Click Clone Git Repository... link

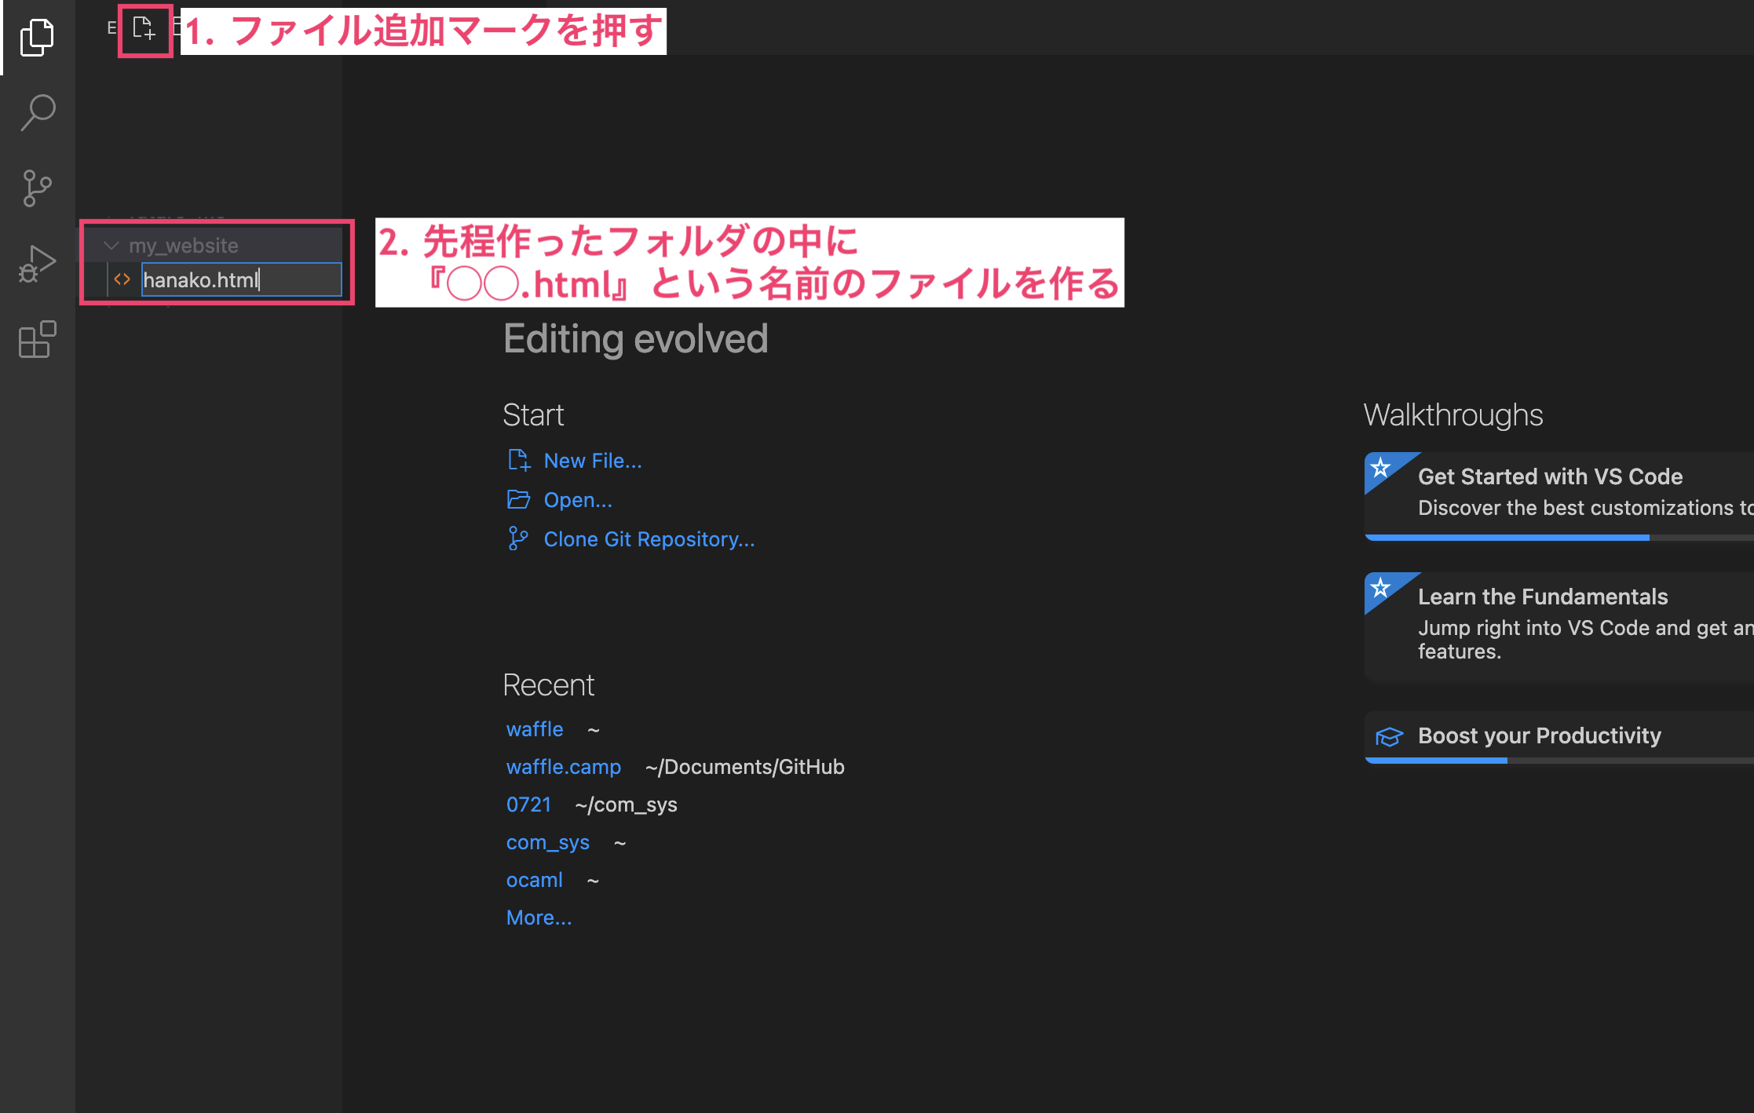pos(649,539)
